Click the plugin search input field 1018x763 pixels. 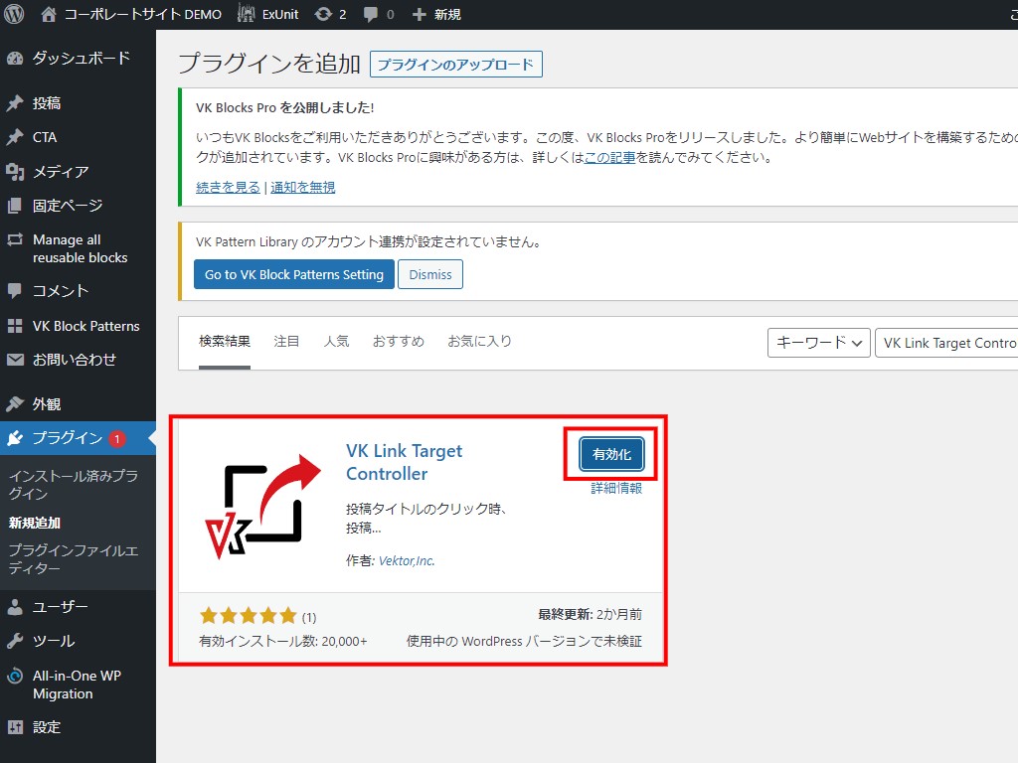[x=946, y=343]
